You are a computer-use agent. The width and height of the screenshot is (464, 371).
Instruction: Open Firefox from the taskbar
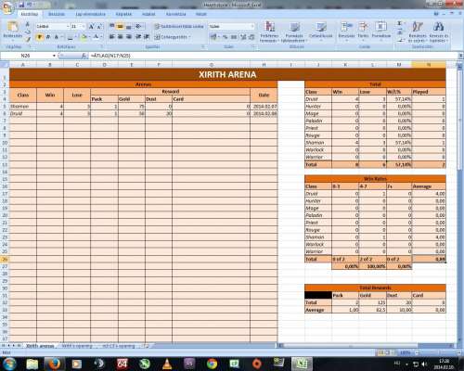[x=54, y=364]
